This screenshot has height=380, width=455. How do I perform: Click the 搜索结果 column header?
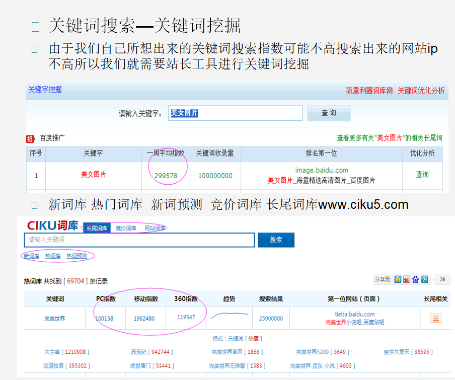click(271, 299)
